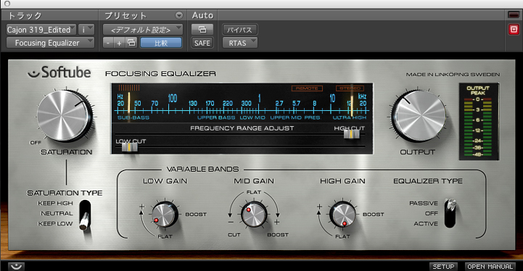
Task: Click the Mid Gain knob
Action: click(x=254, y=214)
